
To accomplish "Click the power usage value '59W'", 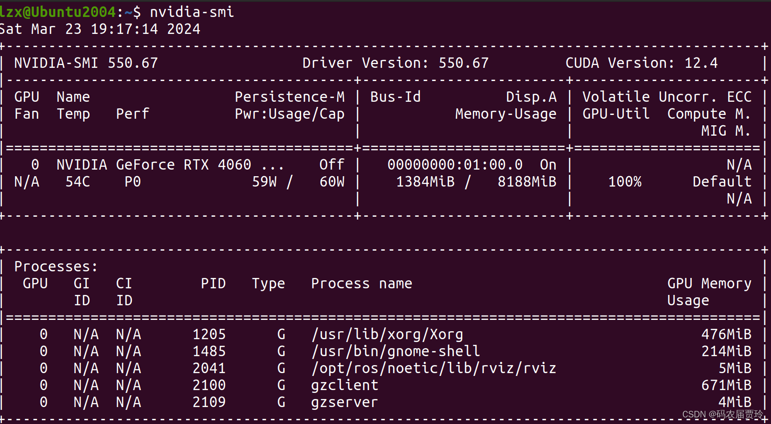I will 264,182.
